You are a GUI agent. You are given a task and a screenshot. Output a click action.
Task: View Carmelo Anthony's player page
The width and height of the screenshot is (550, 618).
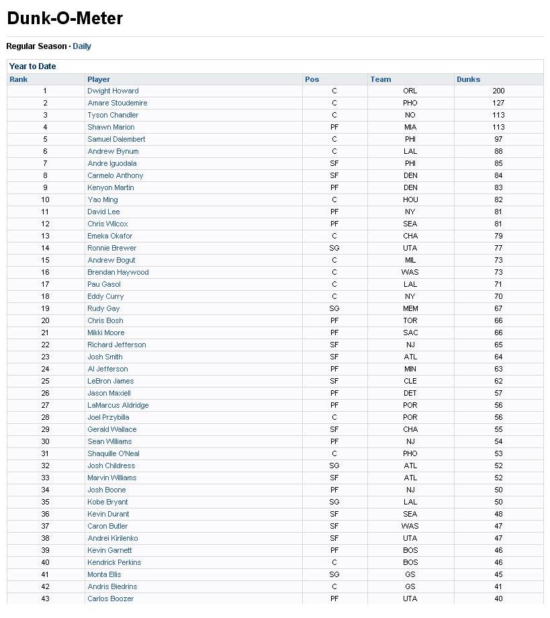tap(116, 175)
